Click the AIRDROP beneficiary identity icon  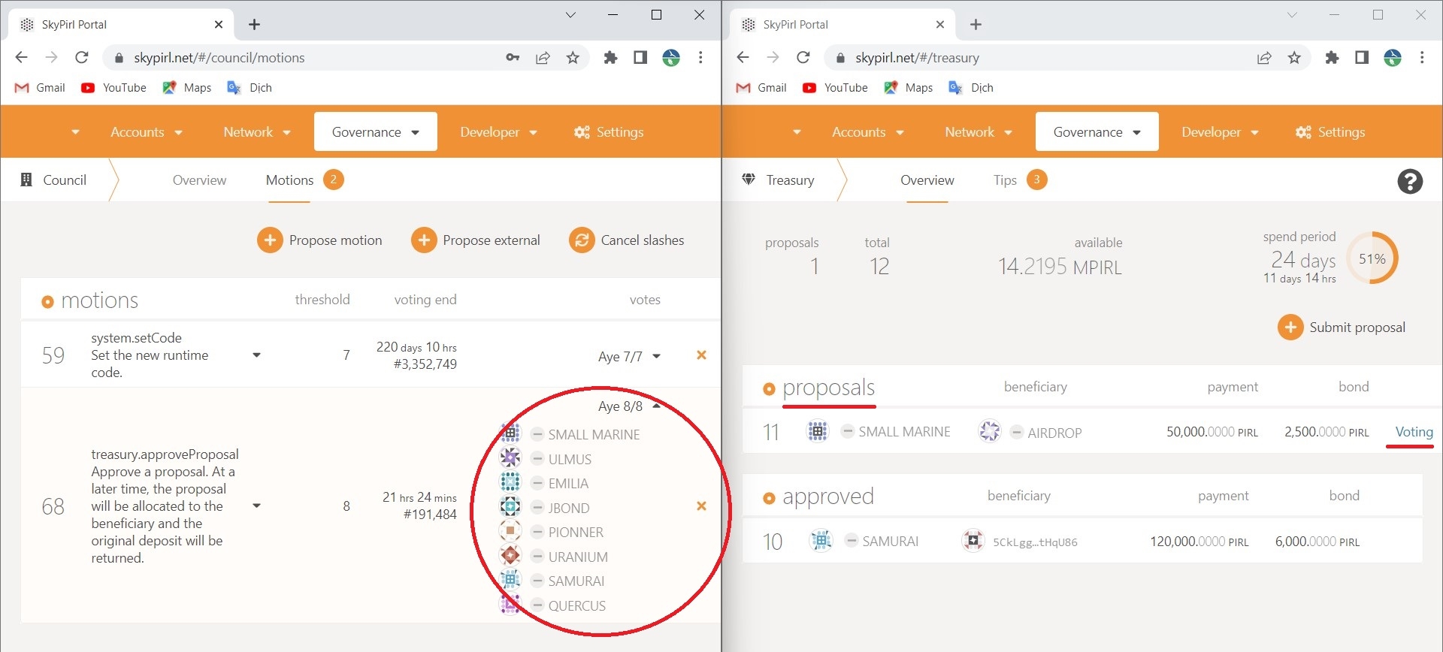pyautogui.click(x=990, y=432)
